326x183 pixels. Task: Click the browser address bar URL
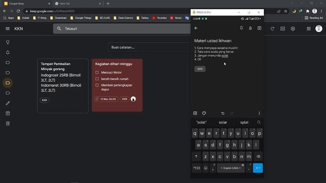[52, 11]
